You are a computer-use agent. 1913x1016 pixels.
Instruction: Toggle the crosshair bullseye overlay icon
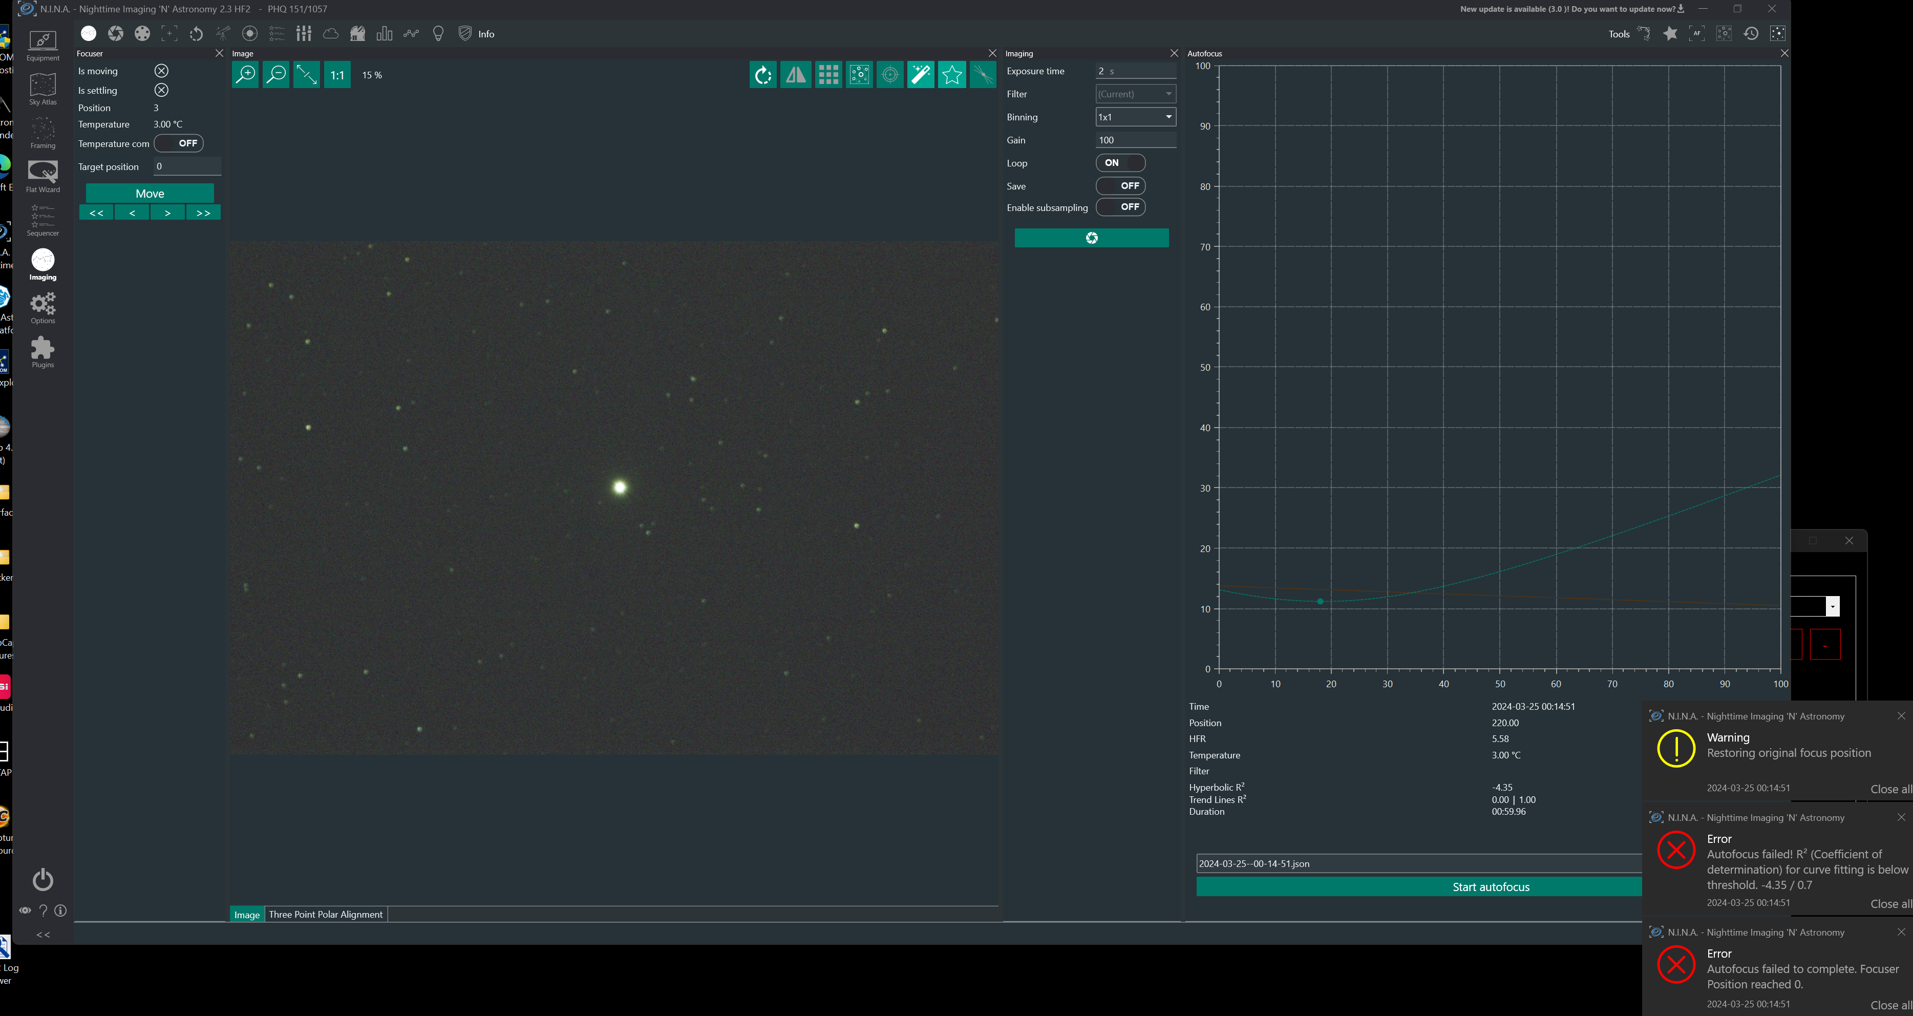(x=889, y=75)
